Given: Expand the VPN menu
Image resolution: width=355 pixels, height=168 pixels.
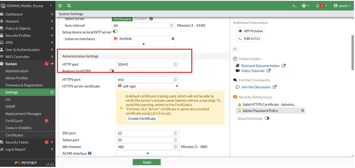Looking at the screenshot, I should 28,42.
